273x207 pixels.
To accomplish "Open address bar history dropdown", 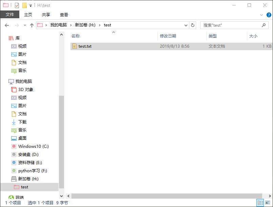I will click(186, 25).
